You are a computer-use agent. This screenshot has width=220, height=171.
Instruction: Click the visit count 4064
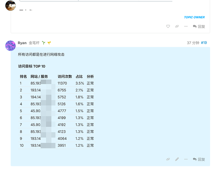[x=62, y=139]
